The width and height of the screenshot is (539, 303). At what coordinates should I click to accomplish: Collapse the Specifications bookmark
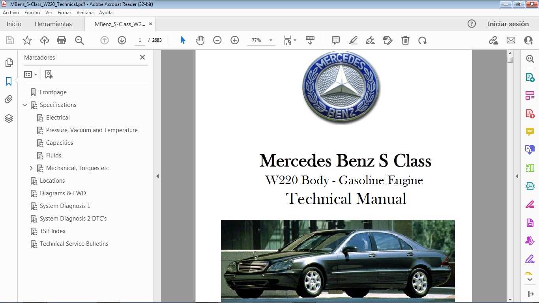[25, 105]
